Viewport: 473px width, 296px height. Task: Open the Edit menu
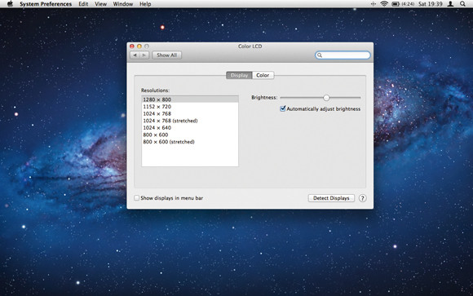pos(83,4)
